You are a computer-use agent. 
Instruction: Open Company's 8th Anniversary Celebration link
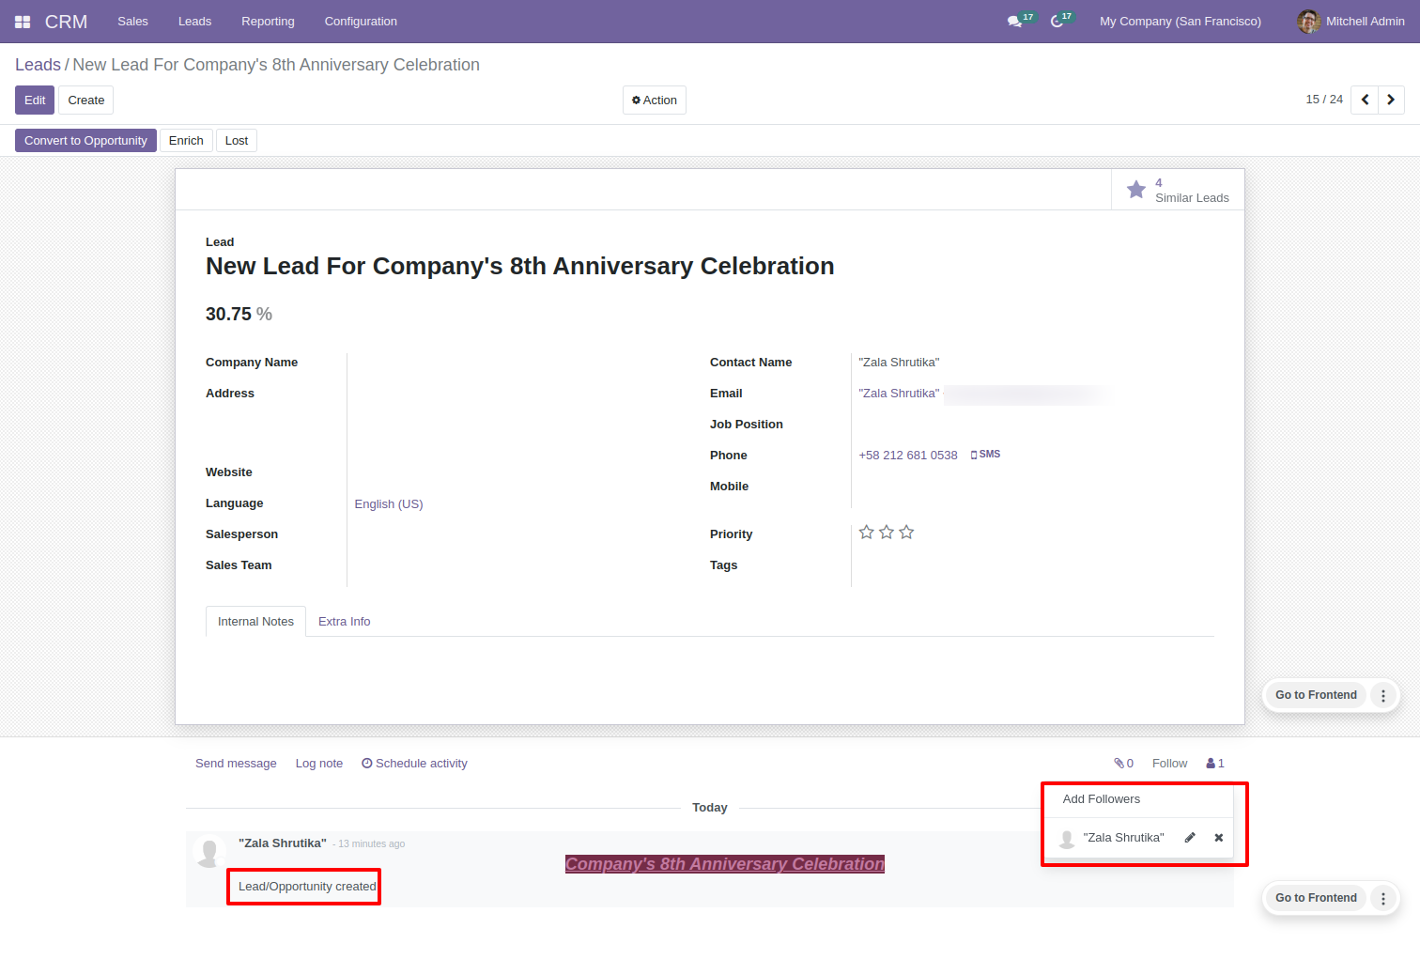click(725, 864)
